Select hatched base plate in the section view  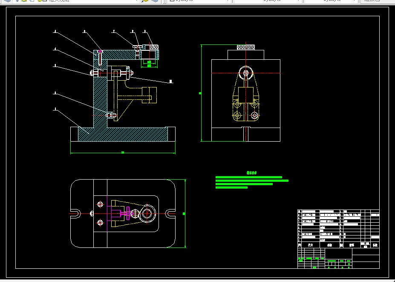click(123, 134)
